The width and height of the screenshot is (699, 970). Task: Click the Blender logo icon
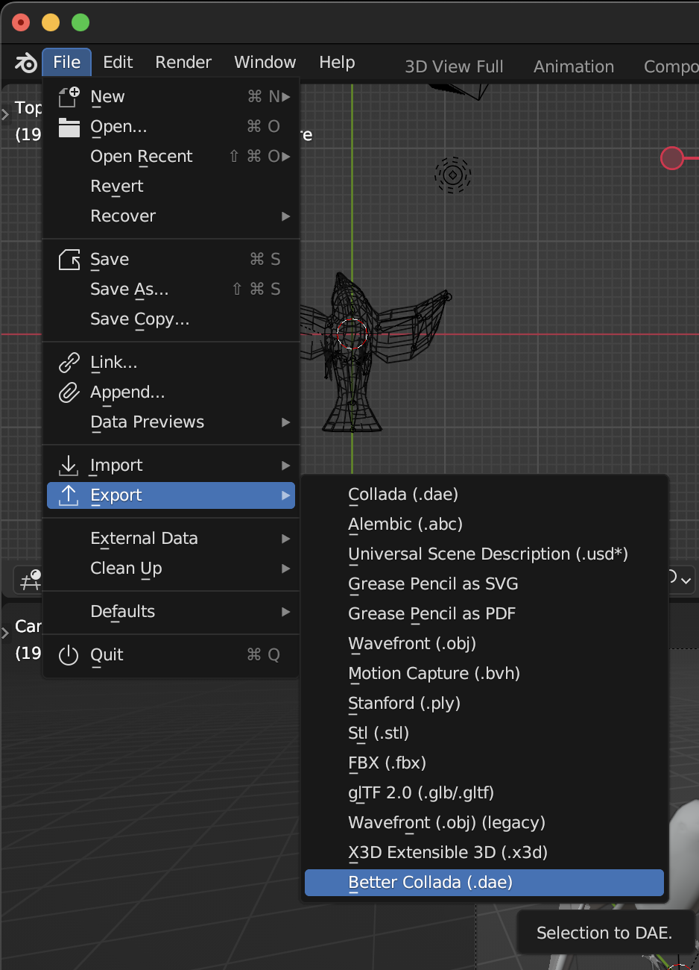26,63
